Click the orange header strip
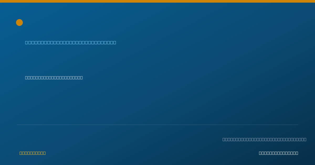315x165 pixels. [157, 1]
